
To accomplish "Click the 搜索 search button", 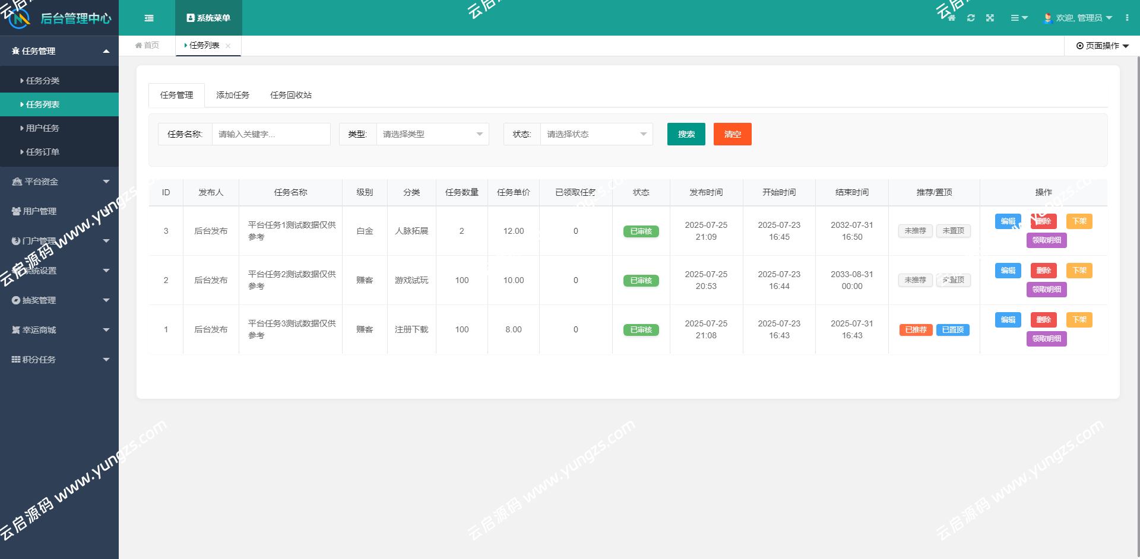I will (686, 134).
